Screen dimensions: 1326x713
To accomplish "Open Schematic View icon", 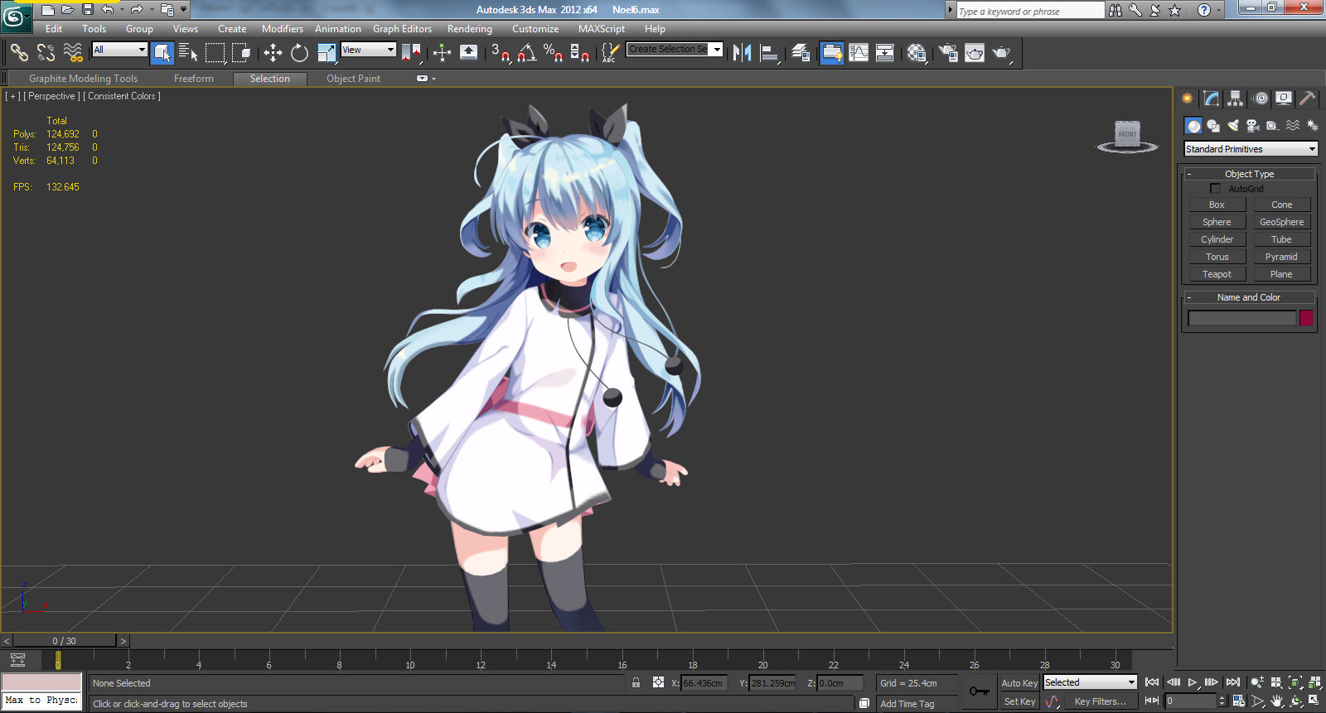I will click(x=885, y=53).
